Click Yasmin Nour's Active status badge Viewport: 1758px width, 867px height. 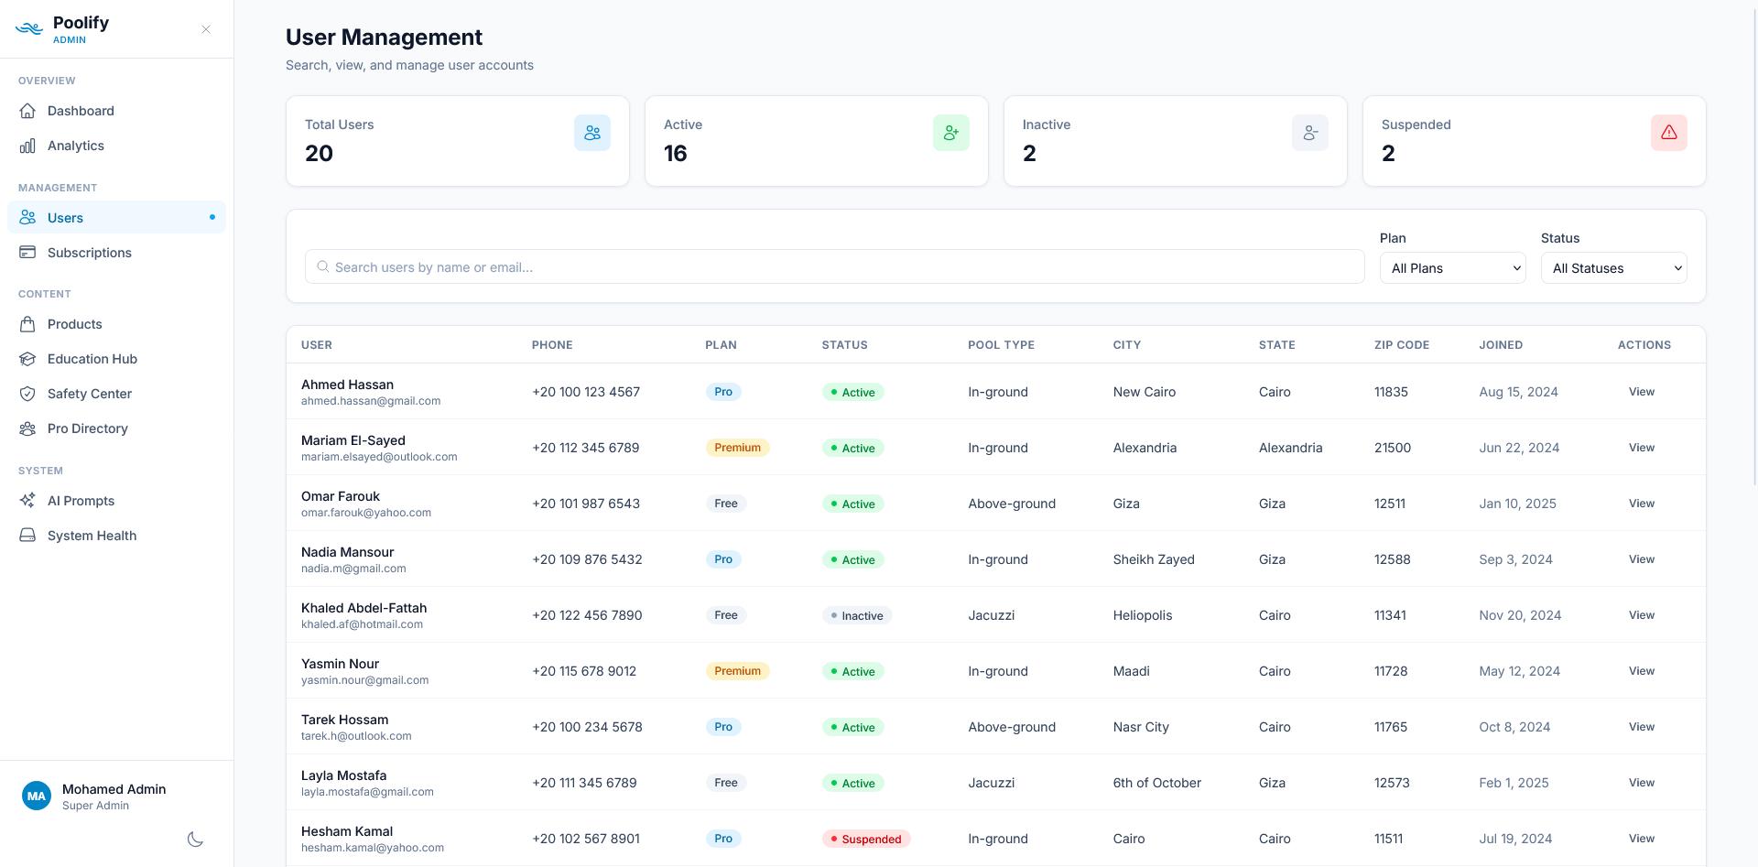click(x=852, y=671)
